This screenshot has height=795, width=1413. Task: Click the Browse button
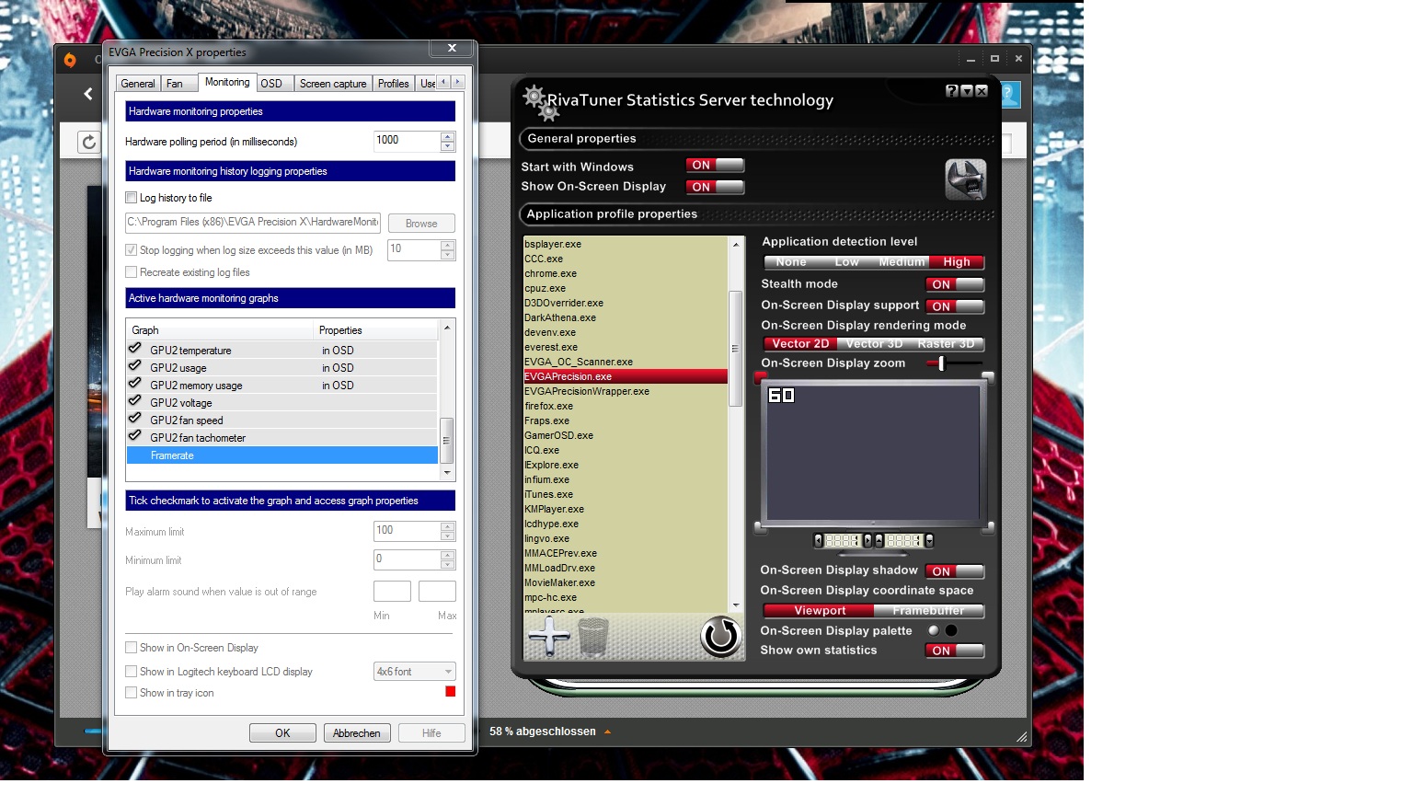pos(421,224)
